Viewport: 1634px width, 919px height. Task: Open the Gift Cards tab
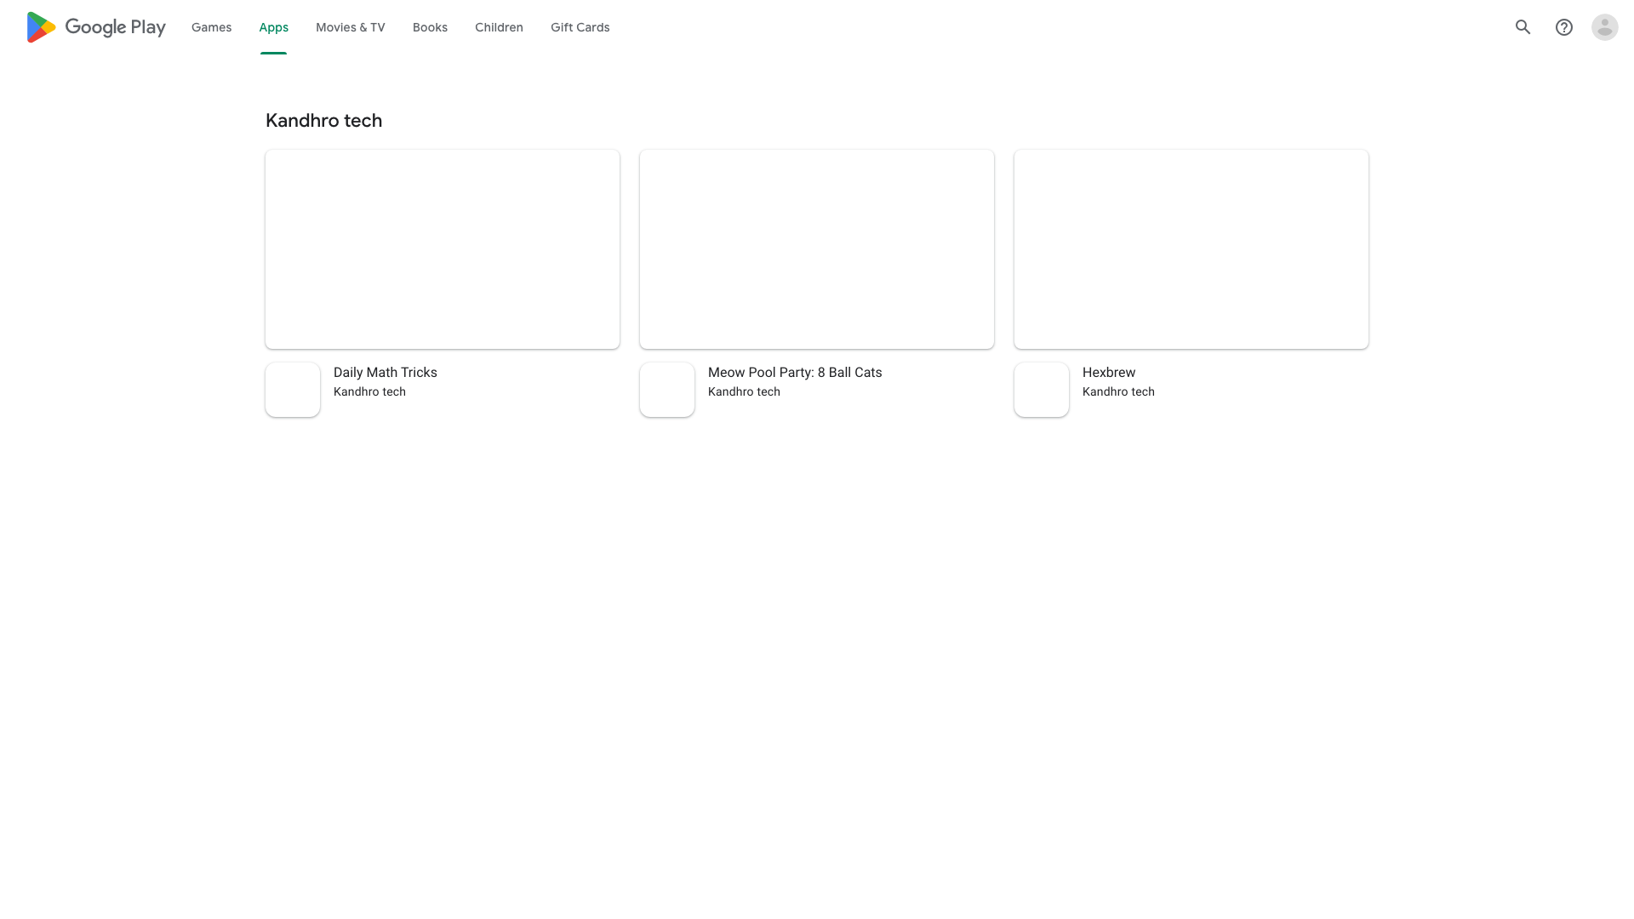click(580, 27)
